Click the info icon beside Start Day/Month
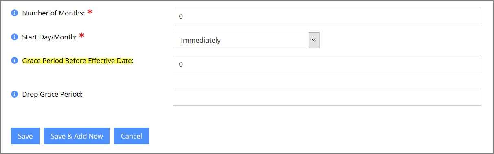 click(14, 37)
